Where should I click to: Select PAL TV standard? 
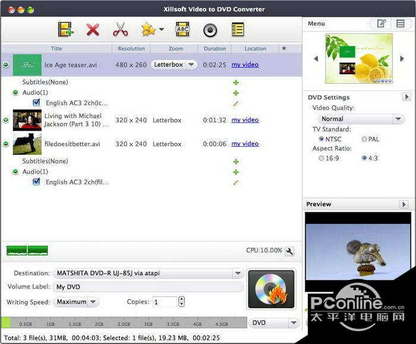[x=370, y=139]
